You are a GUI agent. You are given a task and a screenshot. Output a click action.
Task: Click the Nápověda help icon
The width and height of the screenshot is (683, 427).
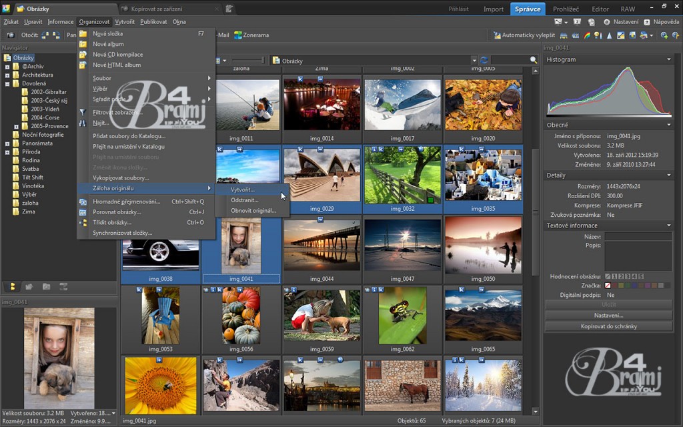647,21
